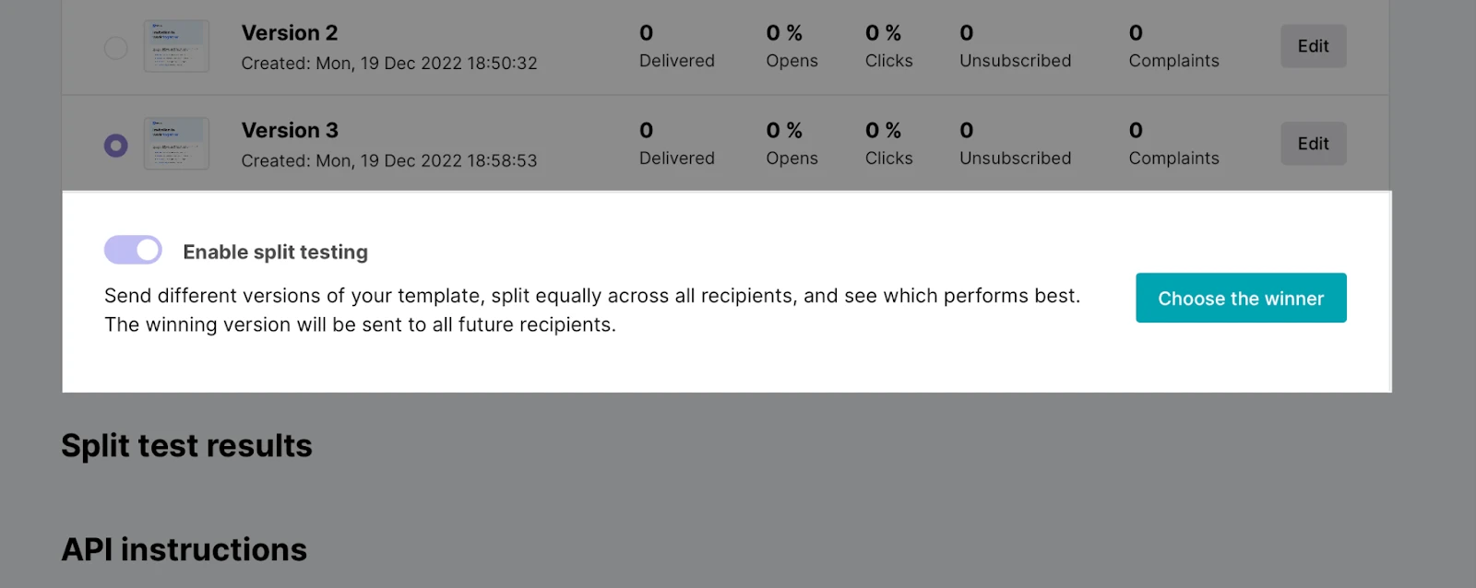Click the Version 3 Opens percentage

pos(784,131)
